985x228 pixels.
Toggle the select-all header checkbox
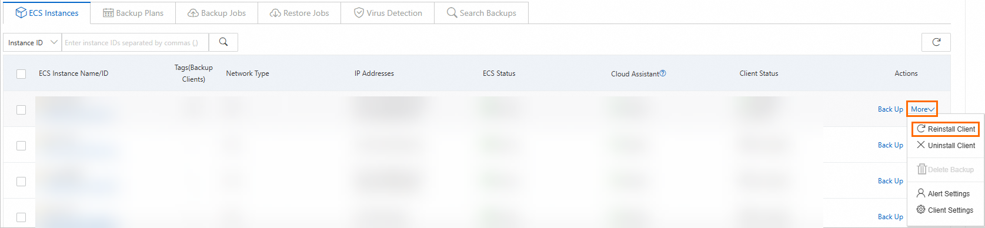(21, 74)
